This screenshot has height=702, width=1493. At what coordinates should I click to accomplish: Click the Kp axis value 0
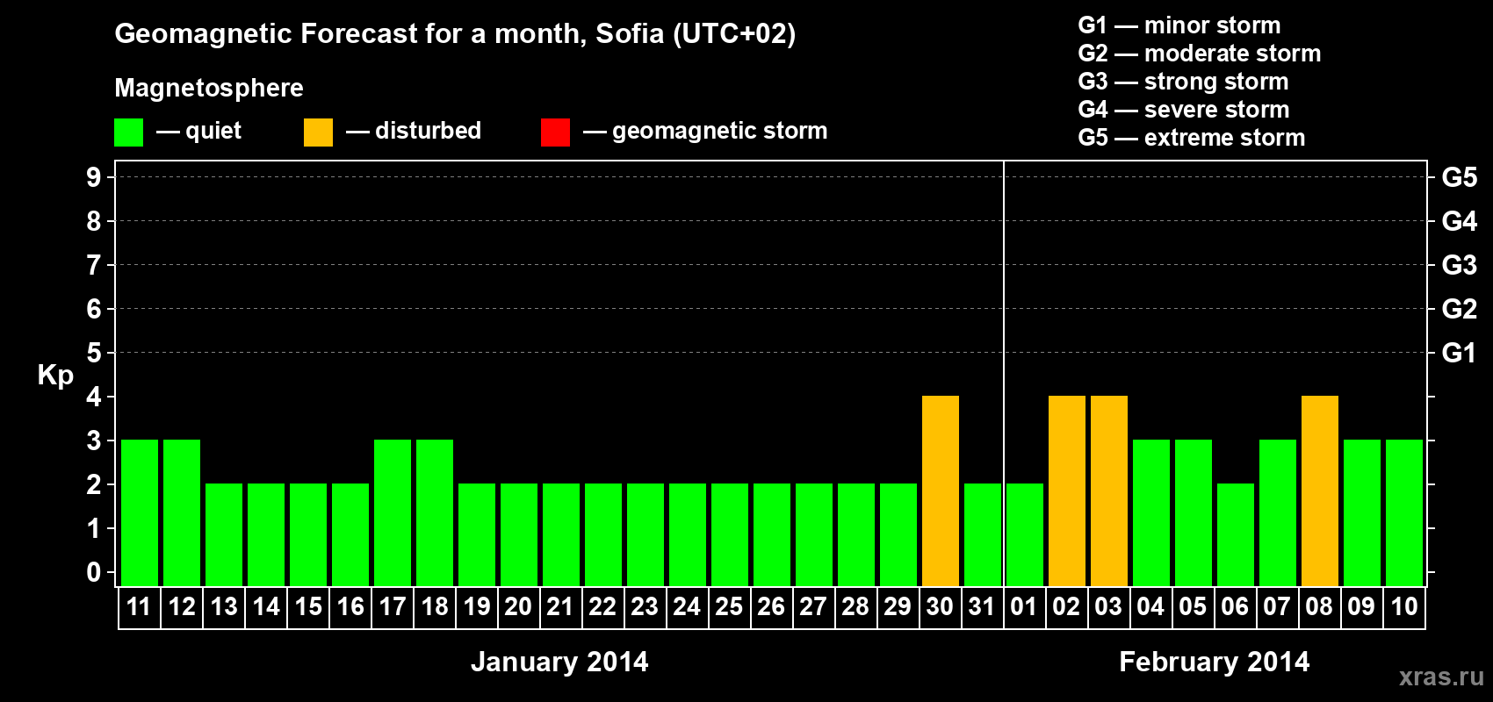point(94,572)
